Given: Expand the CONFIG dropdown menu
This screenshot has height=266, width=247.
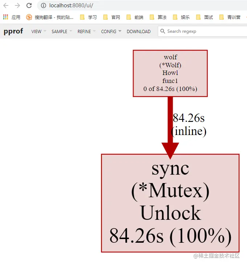Looking at the screenshot, I should point(111,31).
